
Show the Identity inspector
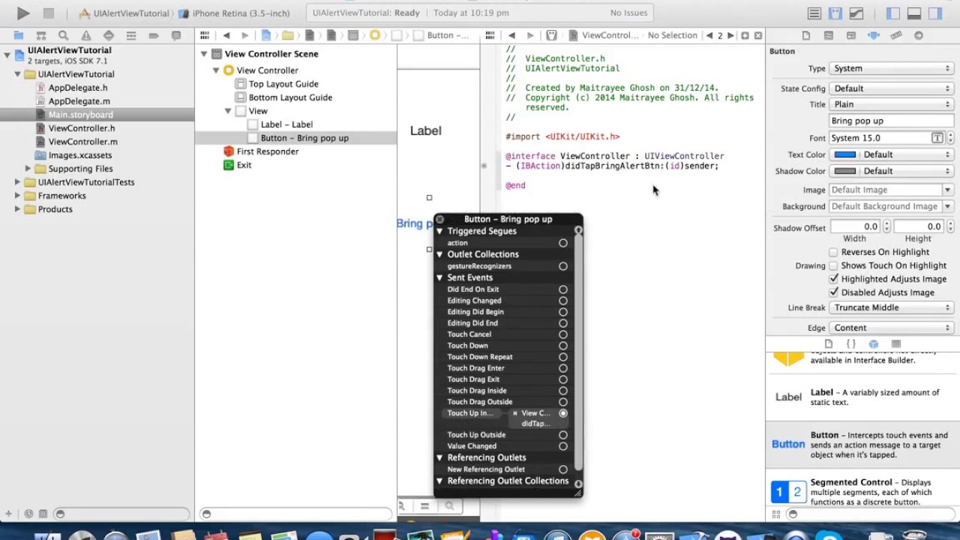(x=851, y=35)
